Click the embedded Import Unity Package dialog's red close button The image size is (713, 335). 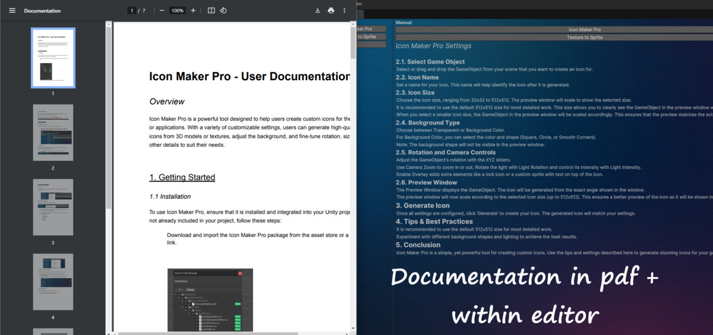click(240, 273)
